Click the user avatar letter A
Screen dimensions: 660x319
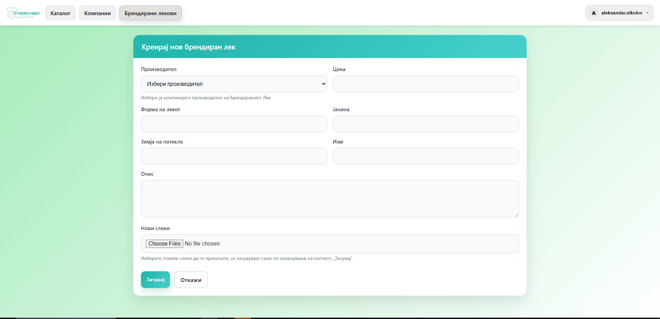(594, 13)
